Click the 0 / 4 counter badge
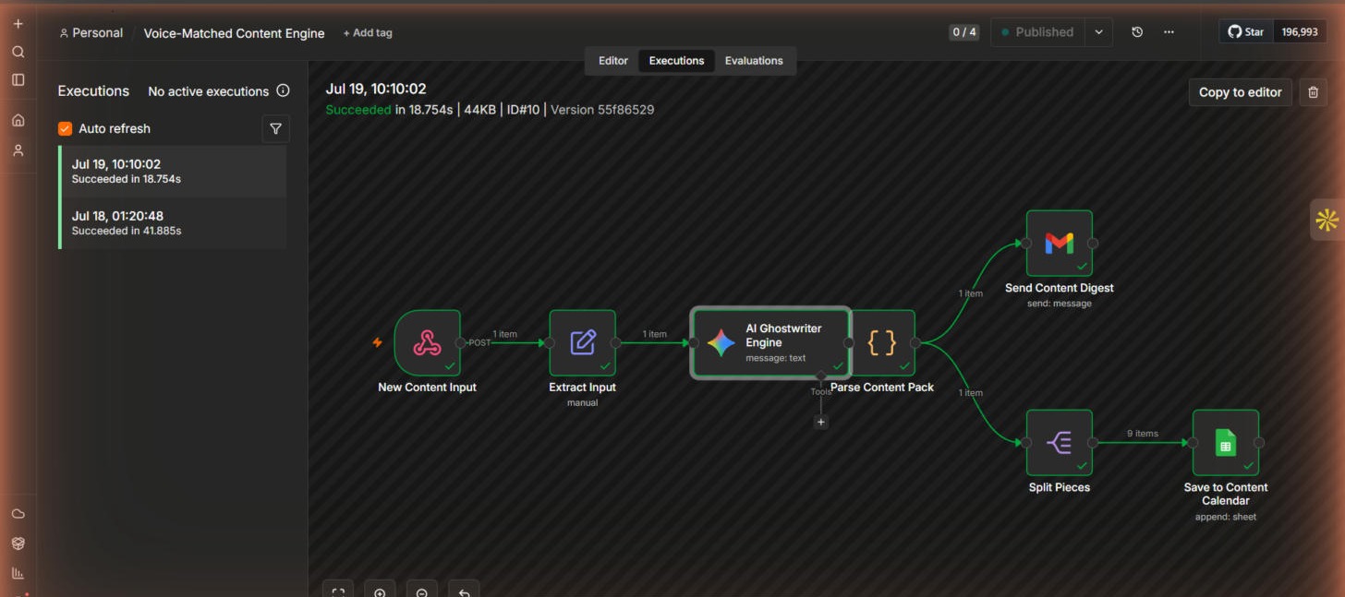This screenshot has height=597, width=1345. pos(963,31)
